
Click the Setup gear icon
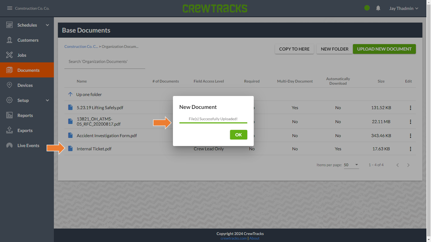[9, 100]
